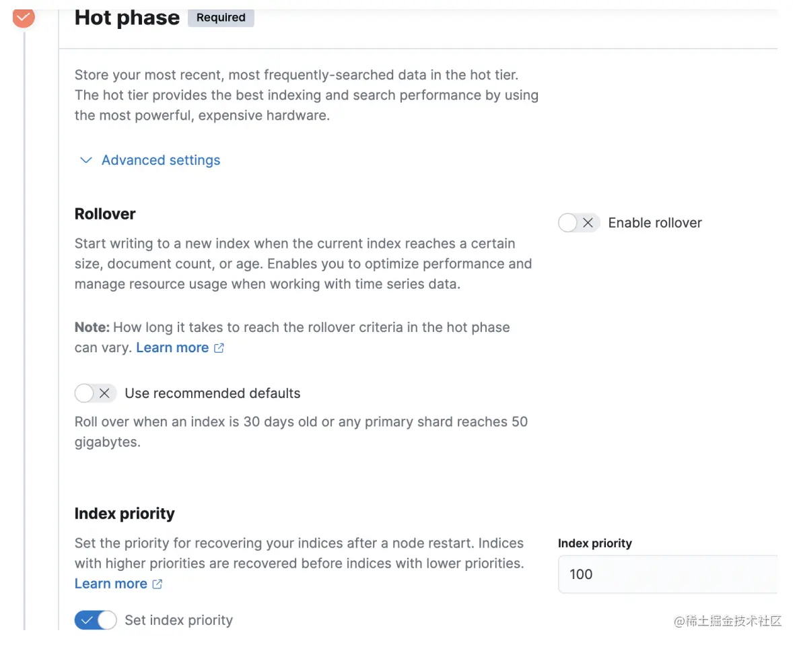
Task: Click the Required badge next to Hot phase
Action: (221, 18)
